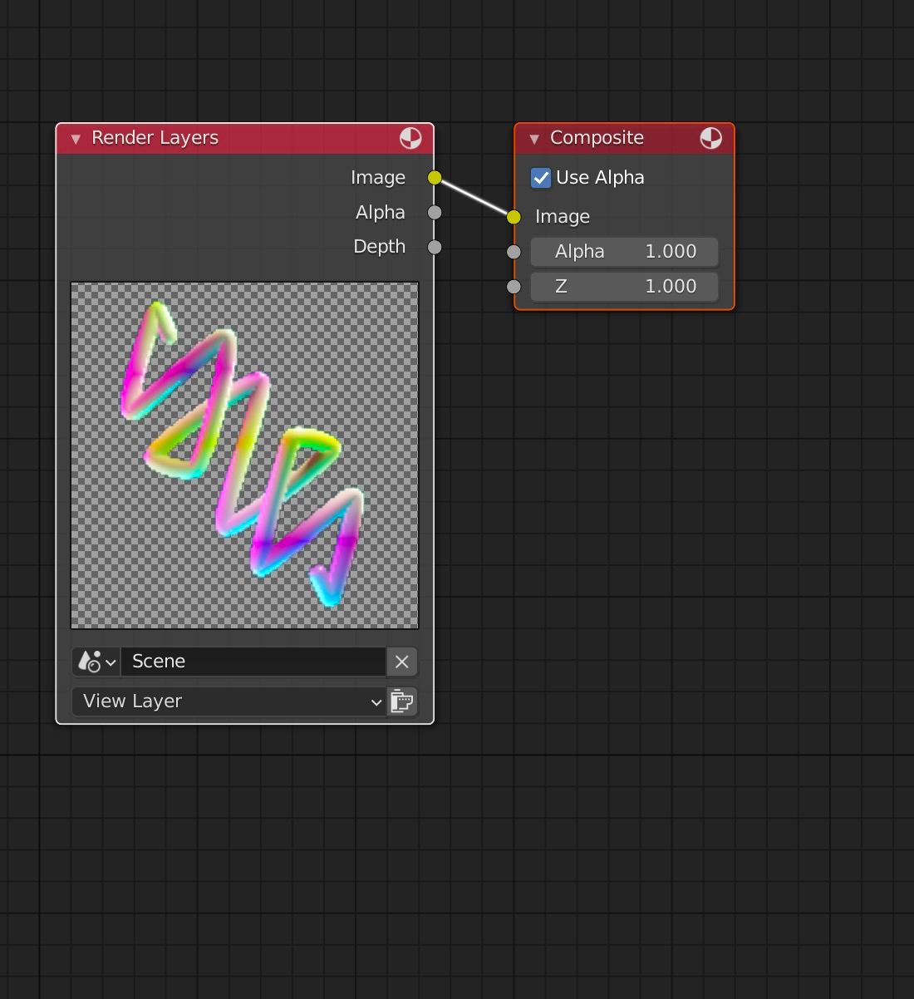Open the View Layer dropdown
Viewport: 914px width, 999px height.
(229, 701)
